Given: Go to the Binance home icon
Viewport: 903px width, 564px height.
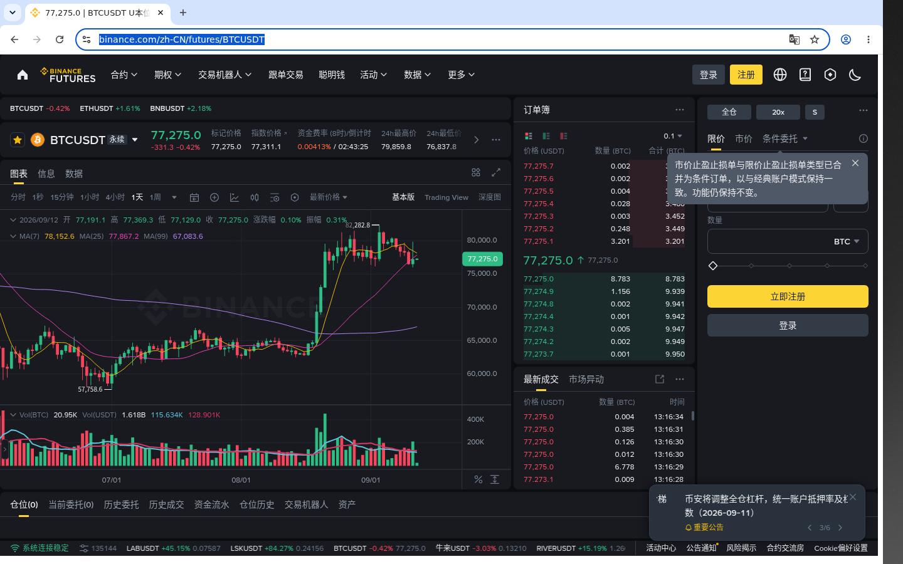Looking at the screenshot, I should point(23,75).
